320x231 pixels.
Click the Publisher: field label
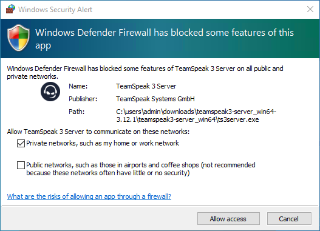click(83, 99)
